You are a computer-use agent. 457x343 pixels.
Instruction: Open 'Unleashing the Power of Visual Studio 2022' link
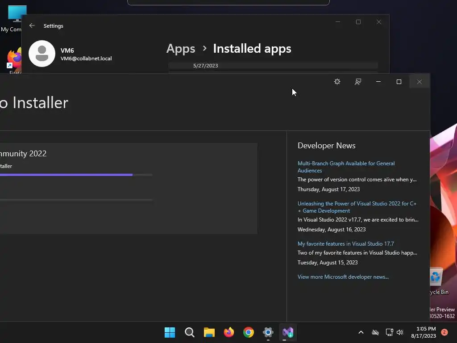[357, 207]
